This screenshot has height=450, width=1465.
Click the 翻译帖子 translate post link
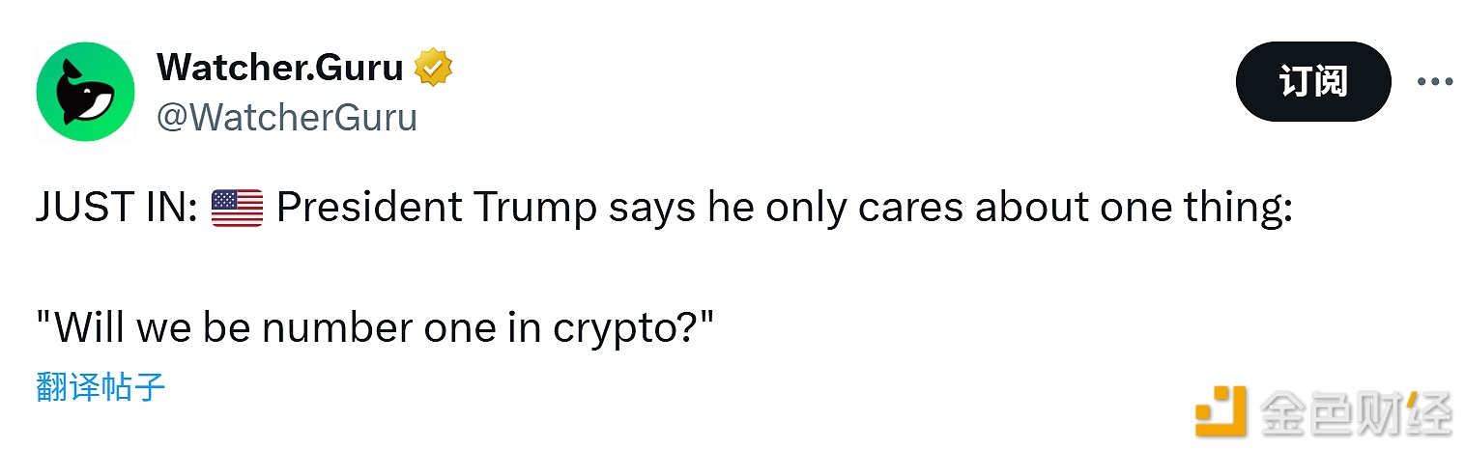coord(101,387)
